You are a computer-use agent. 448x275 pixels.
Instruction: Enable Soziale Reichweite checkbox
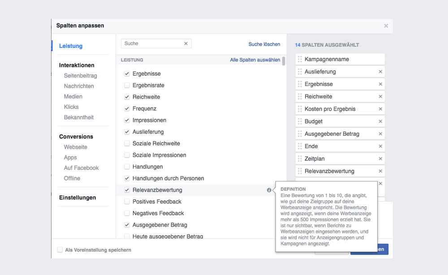[x=127, y=143]
